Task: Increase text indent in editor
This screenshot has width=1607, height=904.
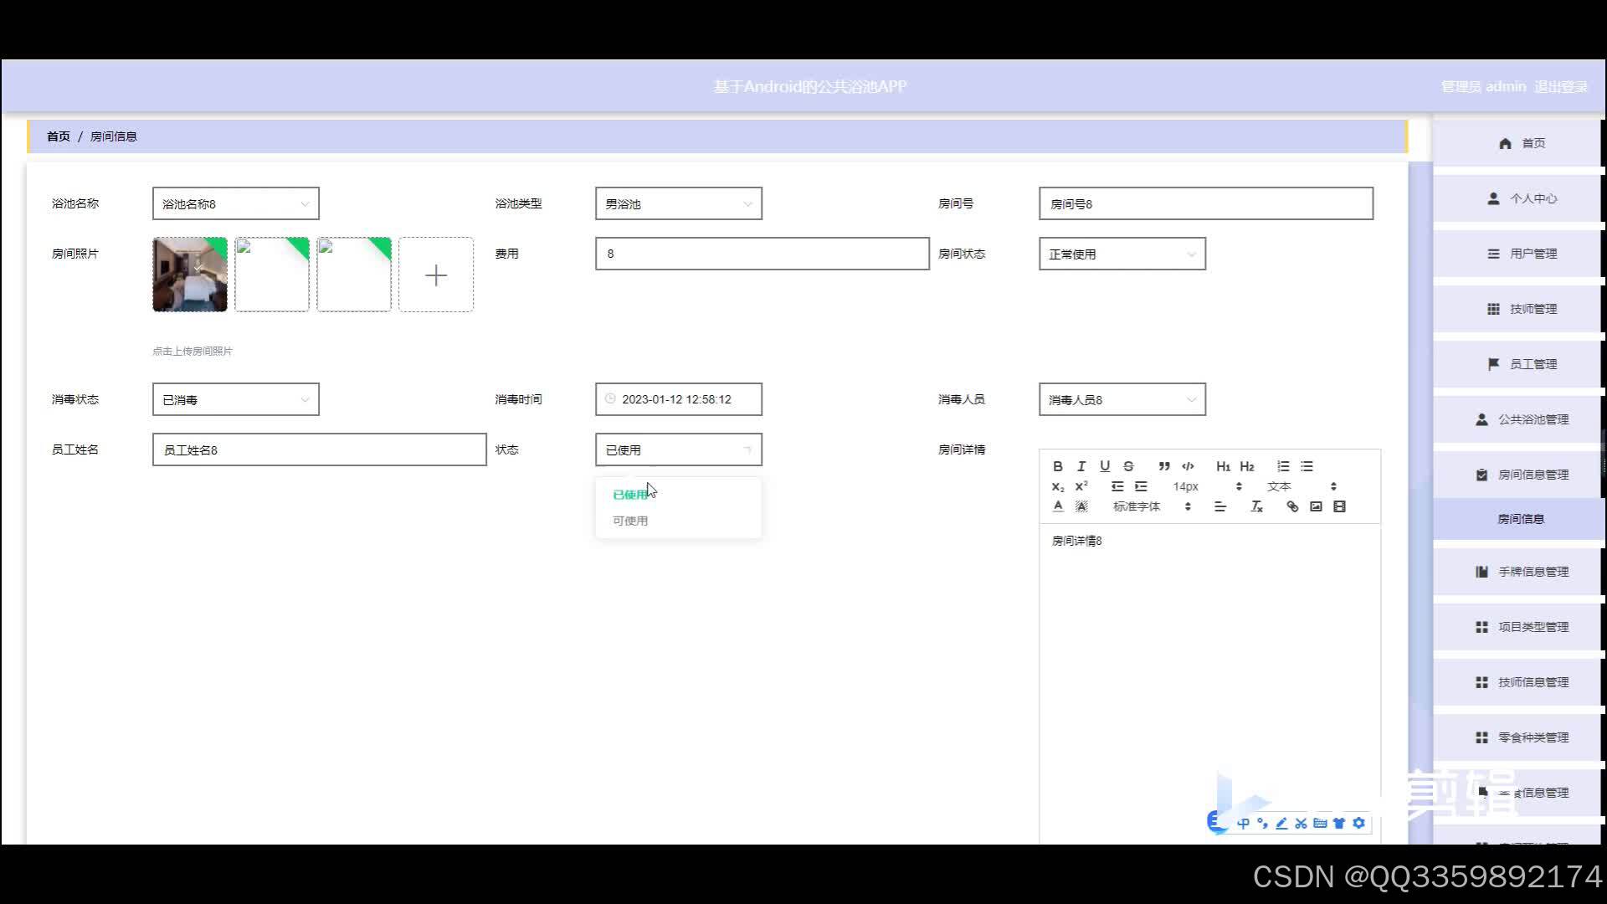Action: pyautogui.click(x=1141, y=486)
